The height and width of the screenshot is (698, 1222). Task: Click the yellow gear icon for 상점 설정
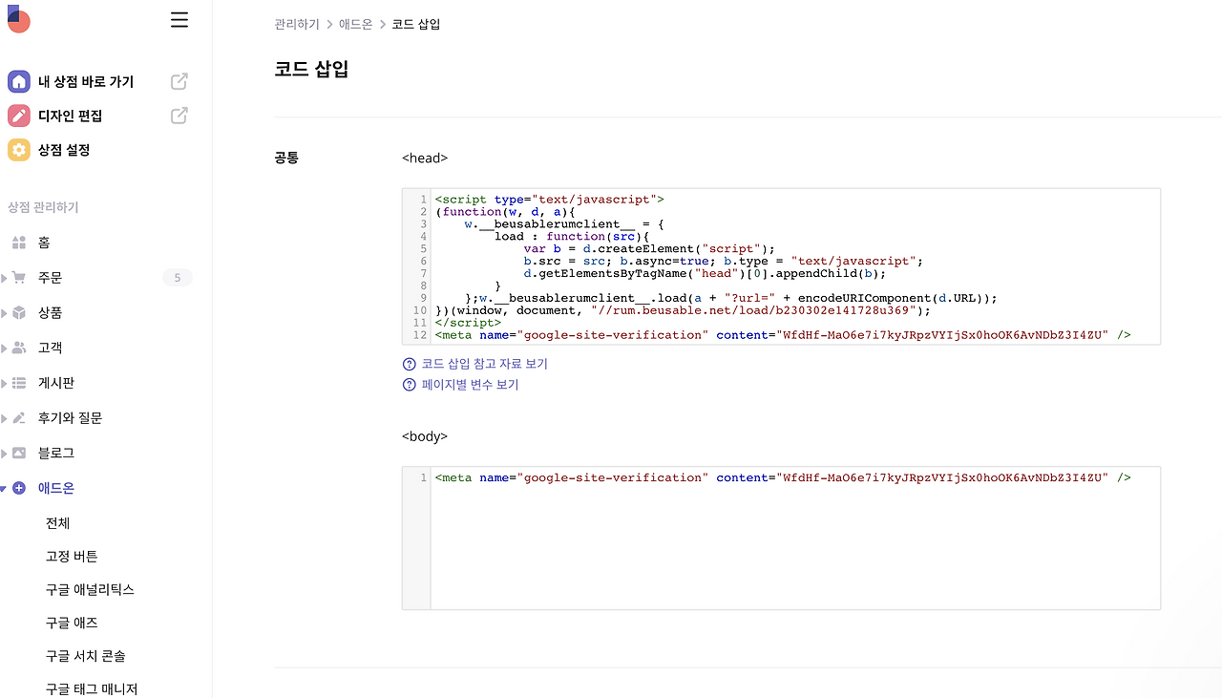pyautogui.click(x=19, y=150)
